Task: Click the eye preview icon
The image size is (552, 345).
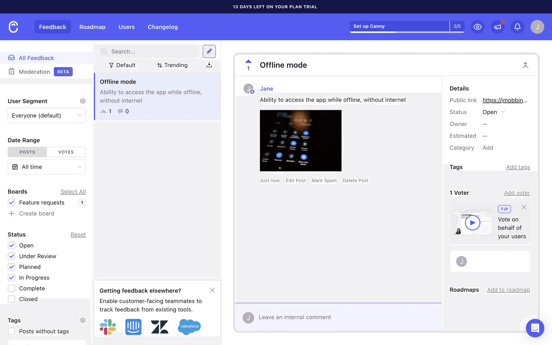Action: pos(478,27)
